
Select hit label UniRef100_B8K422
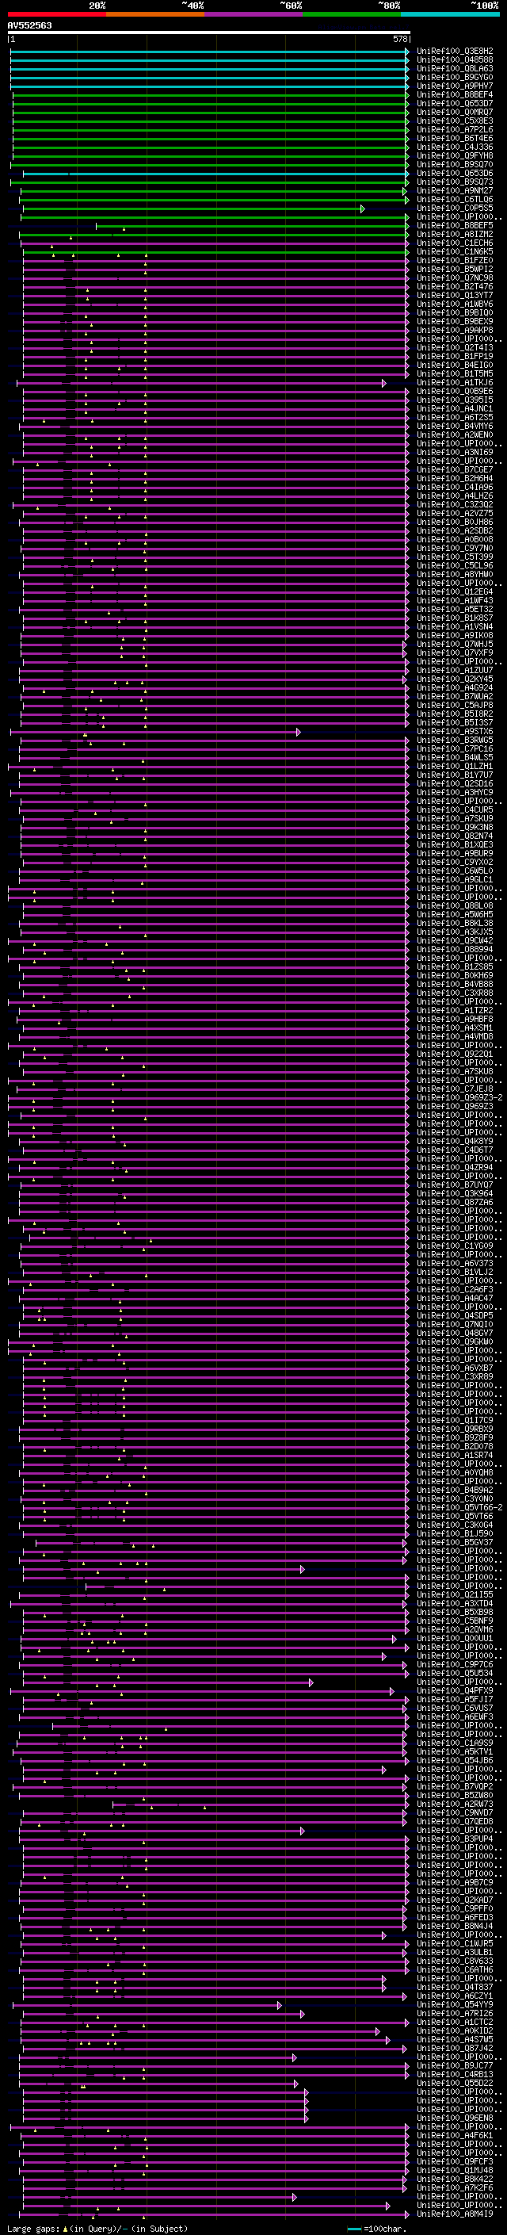coord(455,2180)
